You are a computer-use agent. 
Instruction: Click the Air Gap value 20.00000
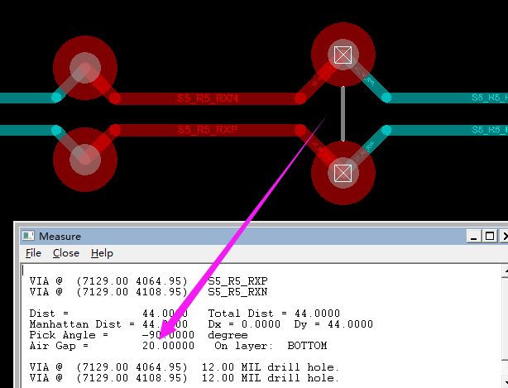(x=169, y=346)
